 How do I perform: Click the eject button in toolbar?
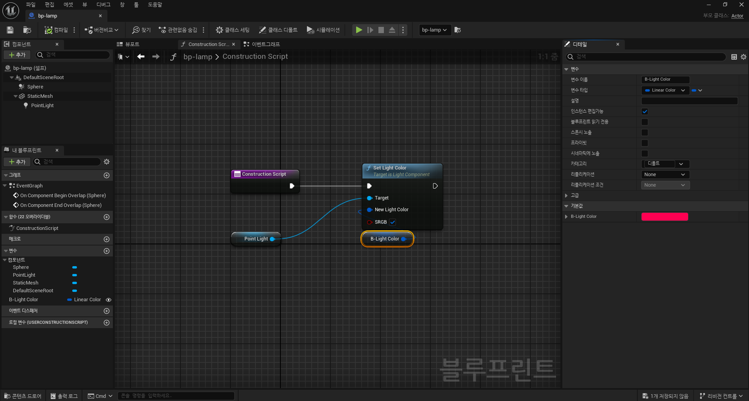[x=392, y=30]
